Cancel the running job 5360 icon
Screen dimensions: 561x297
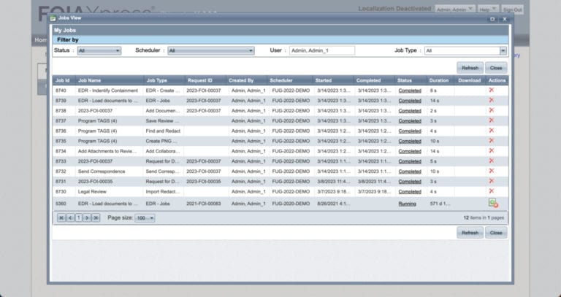point(493,203)
